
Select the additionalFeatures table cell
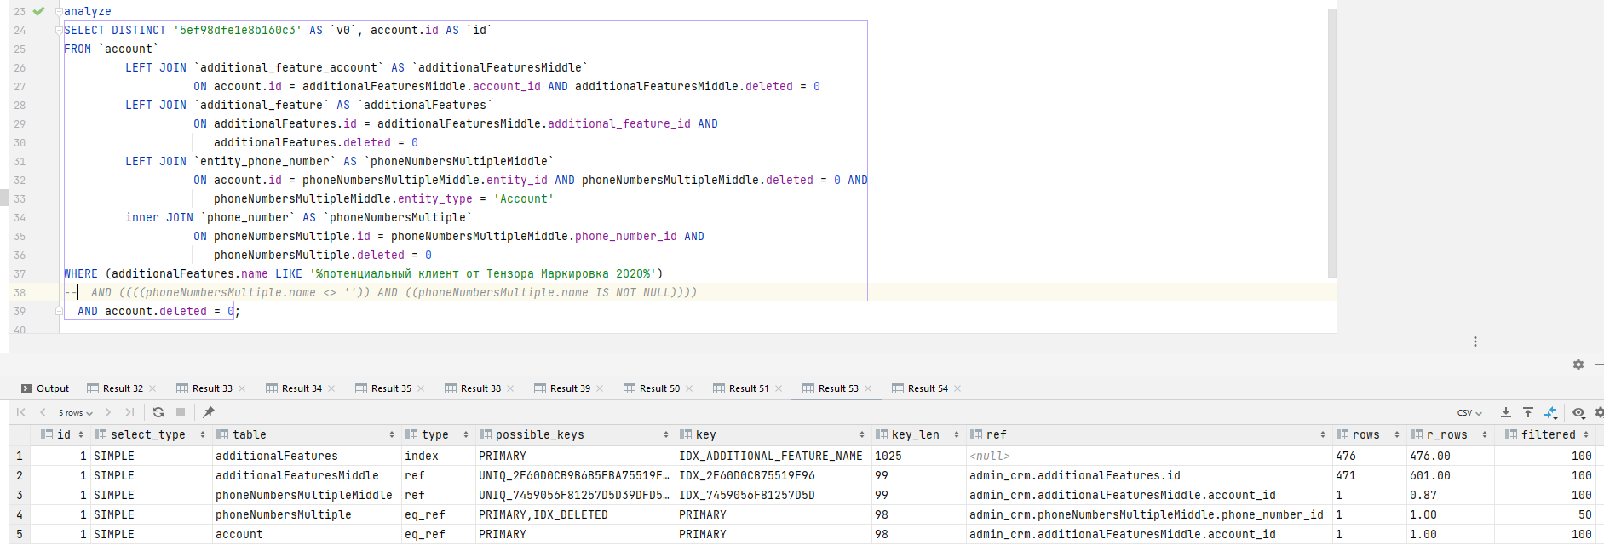tap(277, 456)
